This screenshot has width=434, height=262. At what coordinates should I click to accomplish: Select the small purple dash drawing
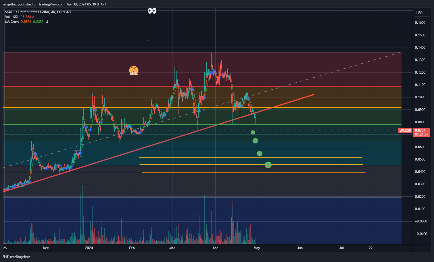(149, 40)
